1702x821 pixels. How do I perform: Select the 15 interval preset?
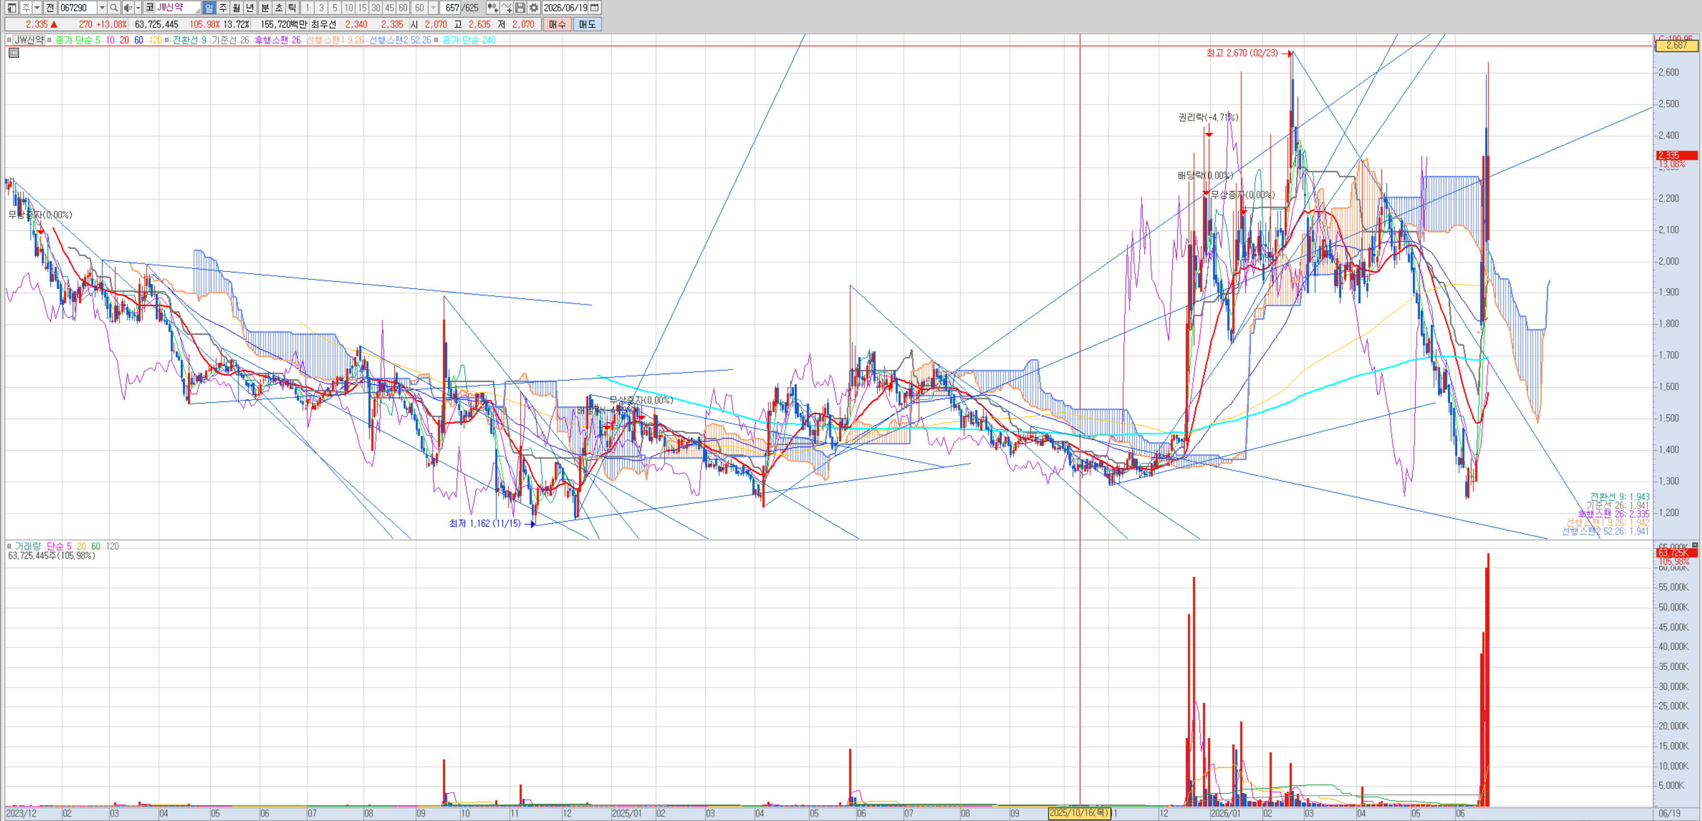362,8
